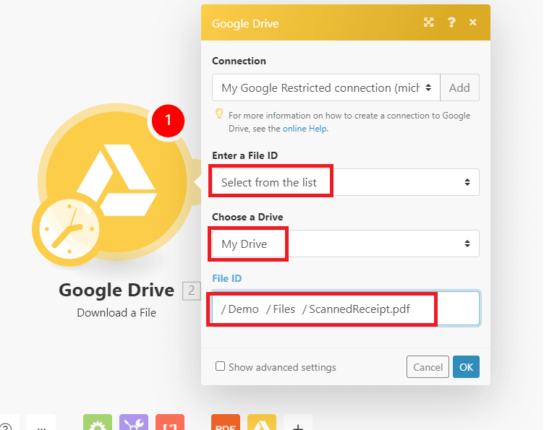Open the Enter a File ID dropdown
544x430 pixels.
click(x=346, y=182)
